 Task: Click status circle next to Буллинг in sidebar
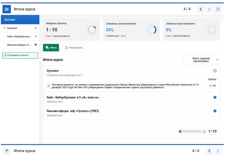(36, 28)
